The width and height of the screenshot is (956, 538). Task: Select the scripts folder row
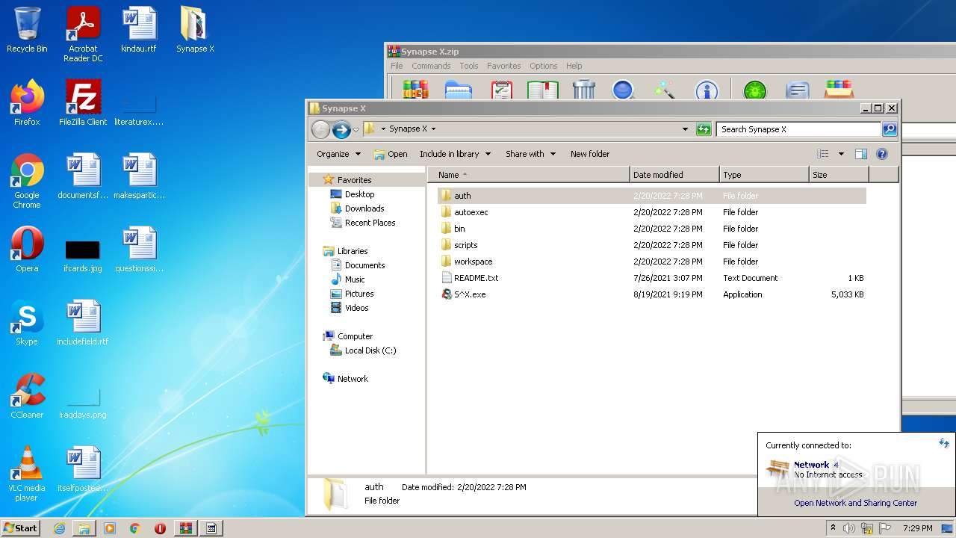point(651,245)
